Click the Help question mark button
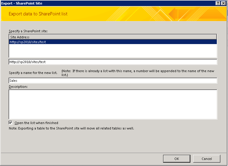This screenshot has width=228, height=166. 218,3
